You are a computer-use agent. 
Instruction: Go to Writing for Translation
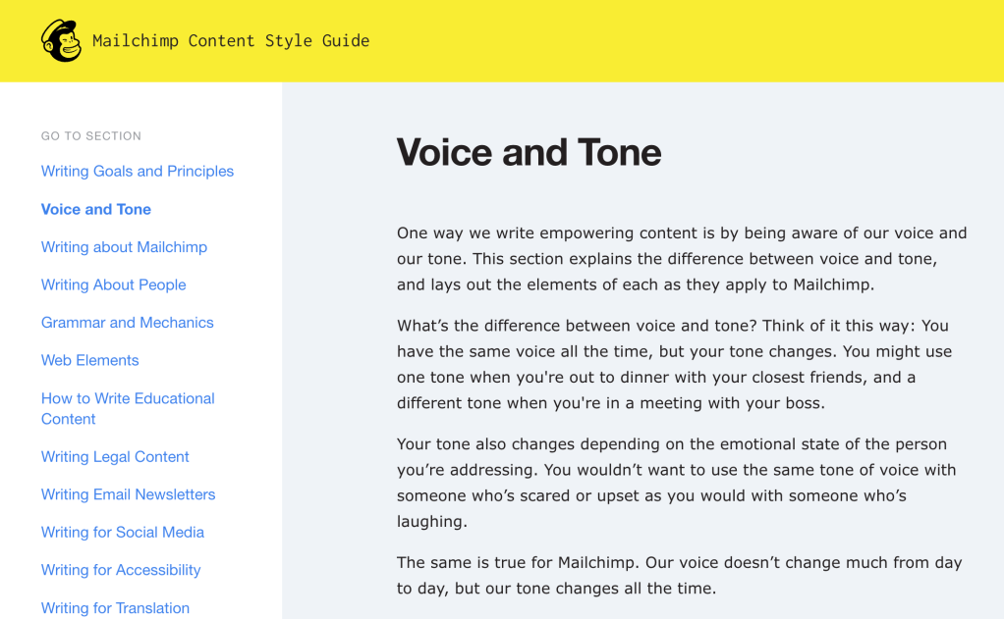[x=115, y=608]
